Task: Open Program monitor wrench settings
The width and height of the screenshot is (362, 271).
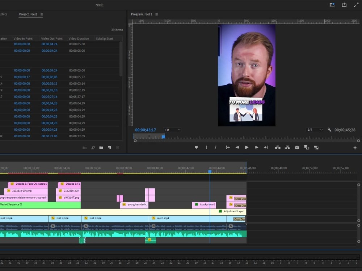Action: coord(329,130)
